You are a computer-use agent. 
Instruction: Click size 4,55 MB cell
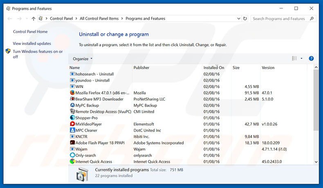(x=252, y=87)
